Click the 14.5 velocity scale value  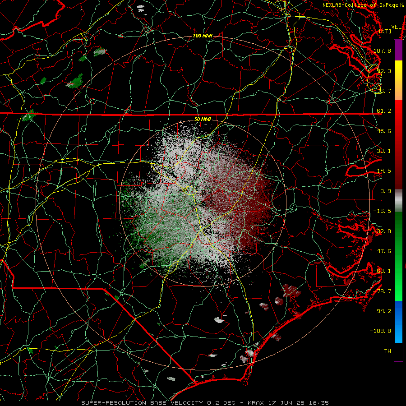tap(384, 171)
